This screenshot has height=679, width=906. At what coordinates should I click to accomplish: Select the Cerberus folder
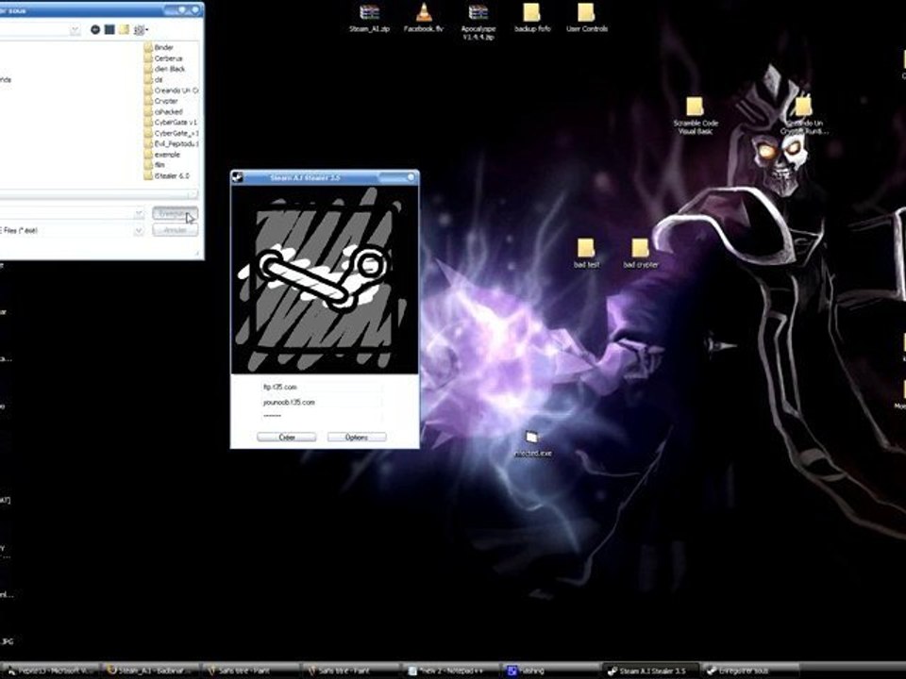[163, 58]
